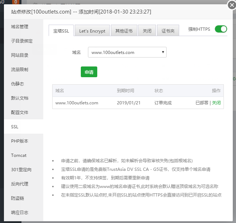Image resolution: width=236 pixels, height=223 pixels.
Task: Open 301重定向 sidebar item
Action: [21, 170]
